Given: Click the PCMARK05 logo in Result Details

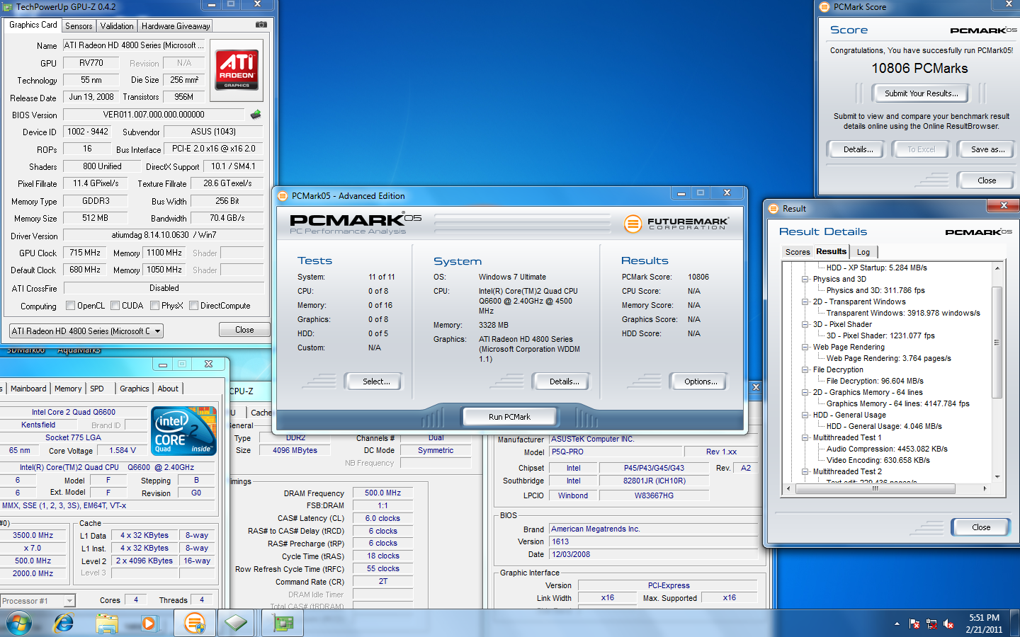Looking at the screenshot, I should point(978,232).
